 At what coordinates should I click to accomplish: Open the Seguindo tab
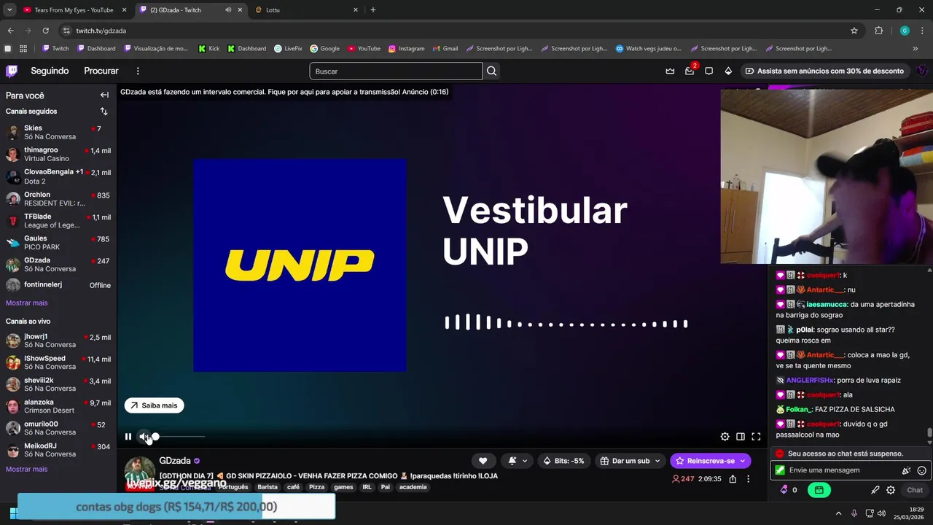pos(50,71)
